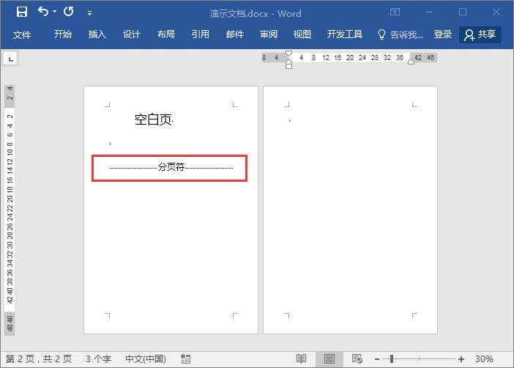
Task: Select the 引用 tab
Action: tap(201, 34)
